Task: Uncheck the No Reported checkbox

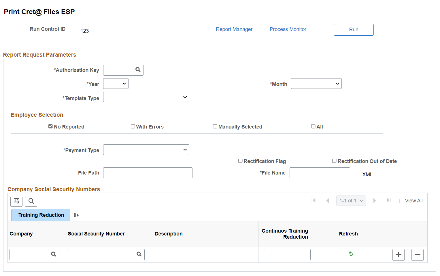Action: [50, 126]
